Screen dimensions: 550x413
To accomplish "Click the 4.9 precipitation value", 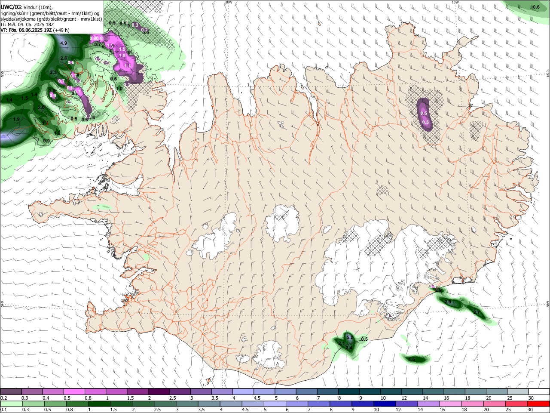I will 64,43.
